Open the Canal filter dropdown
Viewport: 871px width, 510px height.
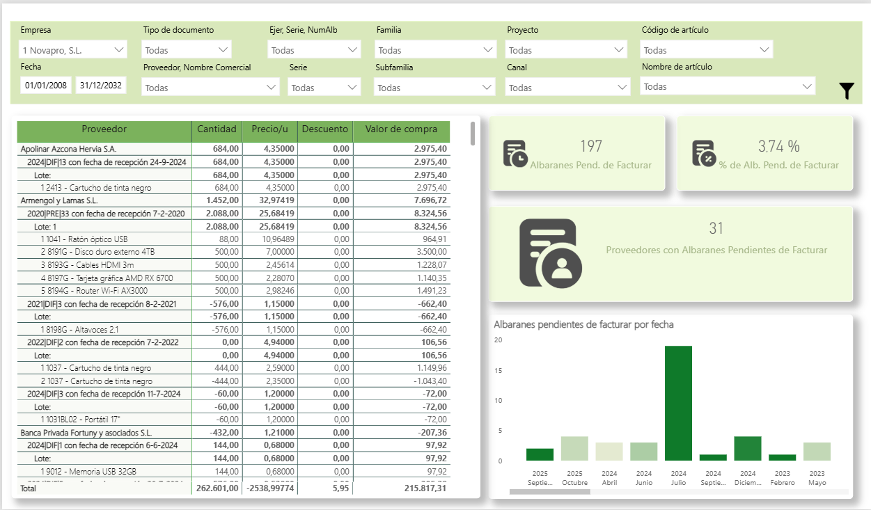click(x=567, y=88)
